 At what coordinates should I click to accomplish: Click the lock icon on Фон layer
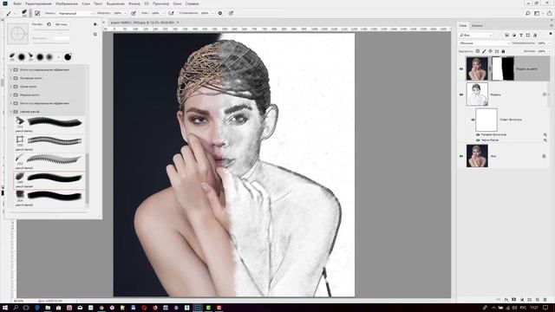[x=544, y=156]
